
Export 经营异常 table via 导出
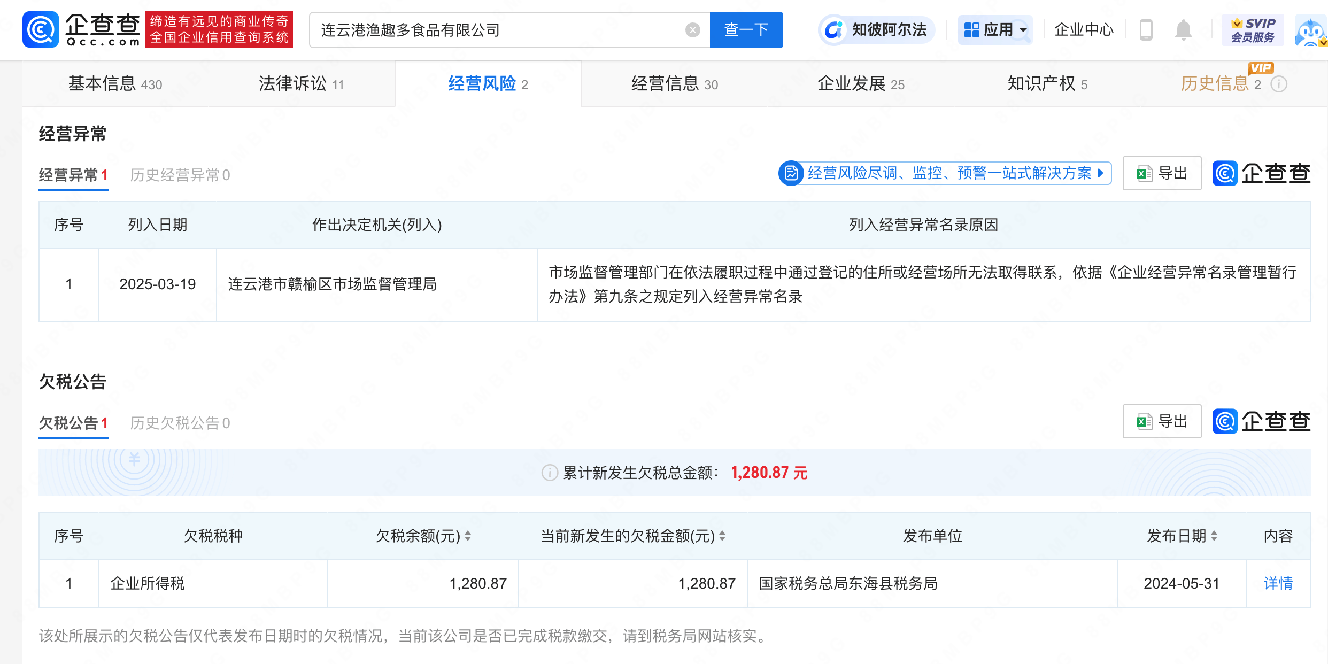[x=1162, y=173]
